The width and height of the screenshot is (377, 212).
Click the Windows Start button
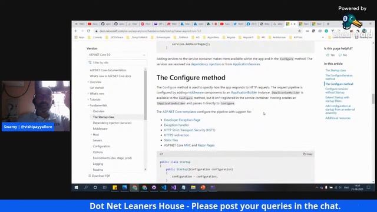pos(76,187)
